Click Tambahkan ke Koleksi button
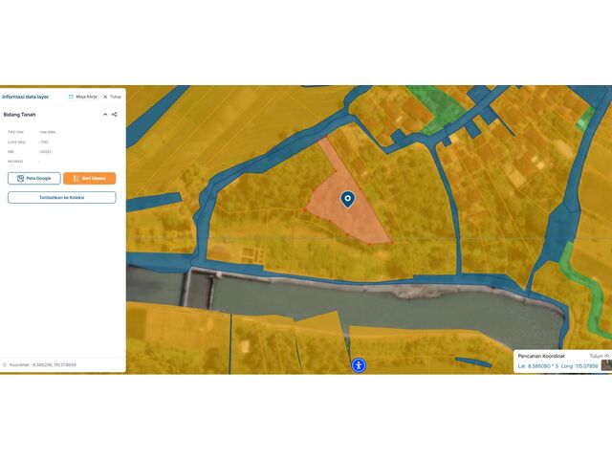Screen dimensions: 612x459 pyautogui.click(x=61, y=198)
